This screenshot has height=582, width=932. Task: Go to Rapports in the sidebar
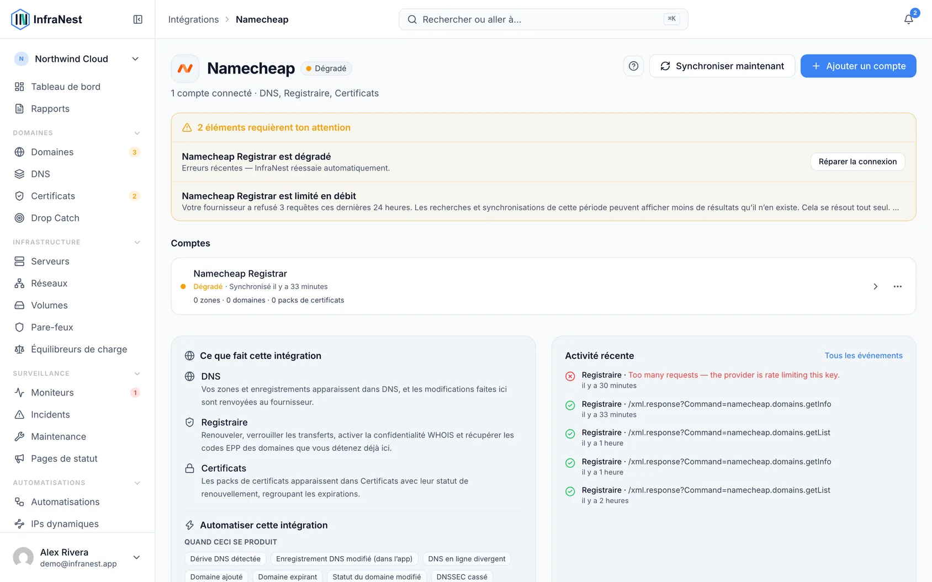coord(77,109)
